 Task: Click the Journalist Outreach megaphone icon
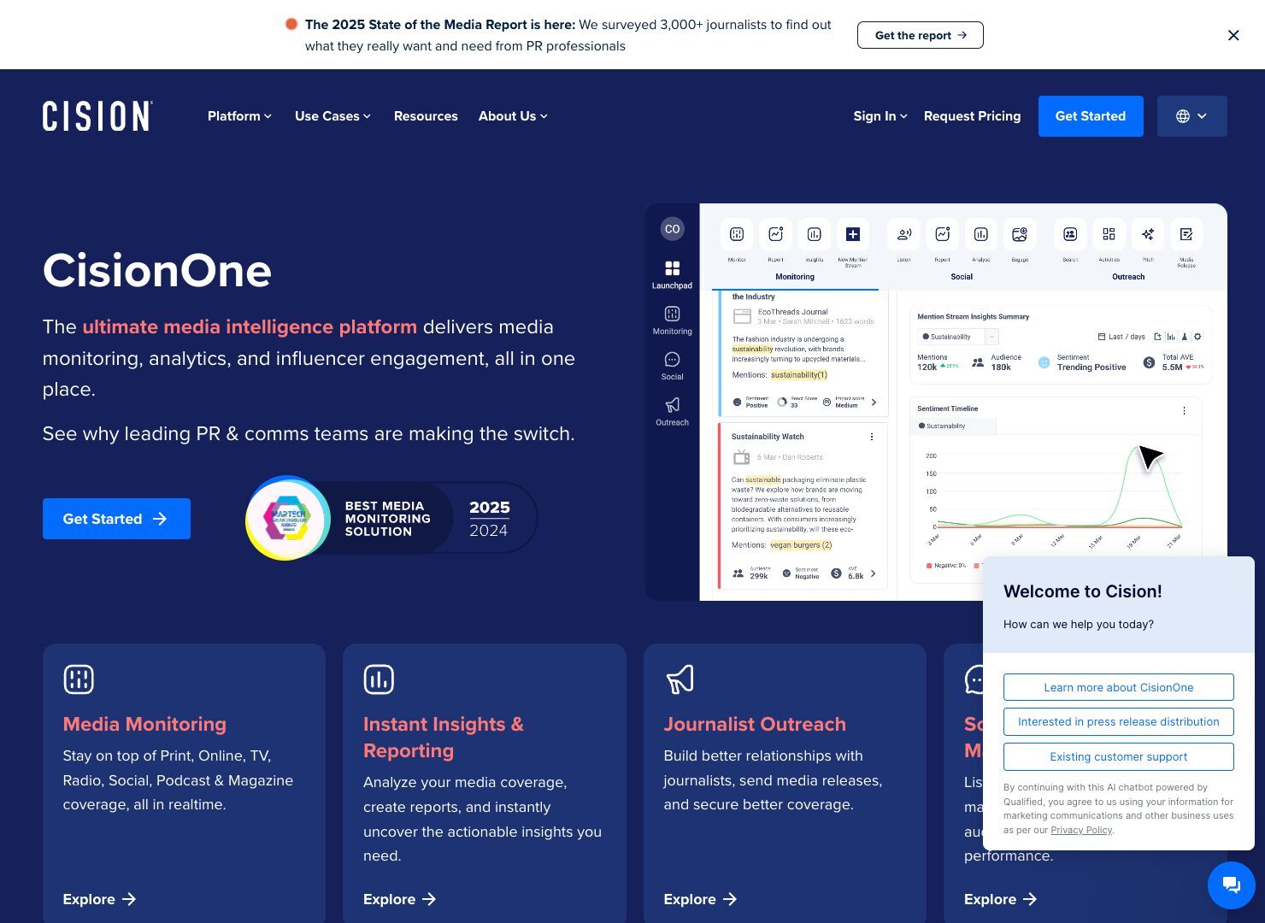coord(680,679)
